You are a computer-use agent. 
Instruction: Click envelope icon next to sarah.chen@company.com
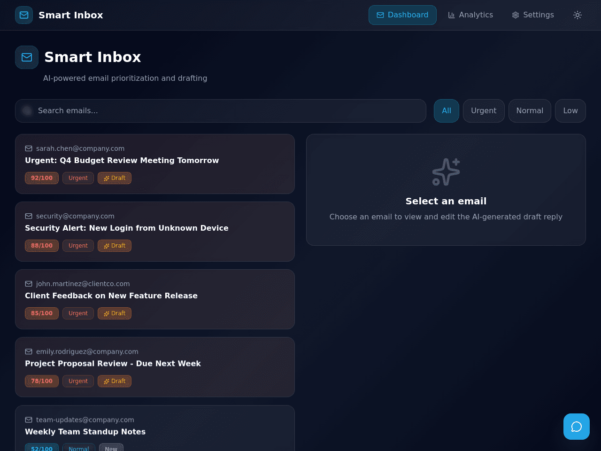tap(29, 148)
